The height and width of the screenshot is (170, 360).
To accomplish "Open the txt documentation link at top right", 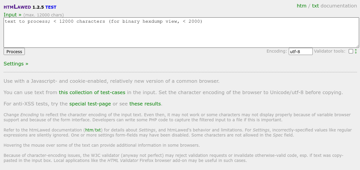I will [x=315, y=6].
